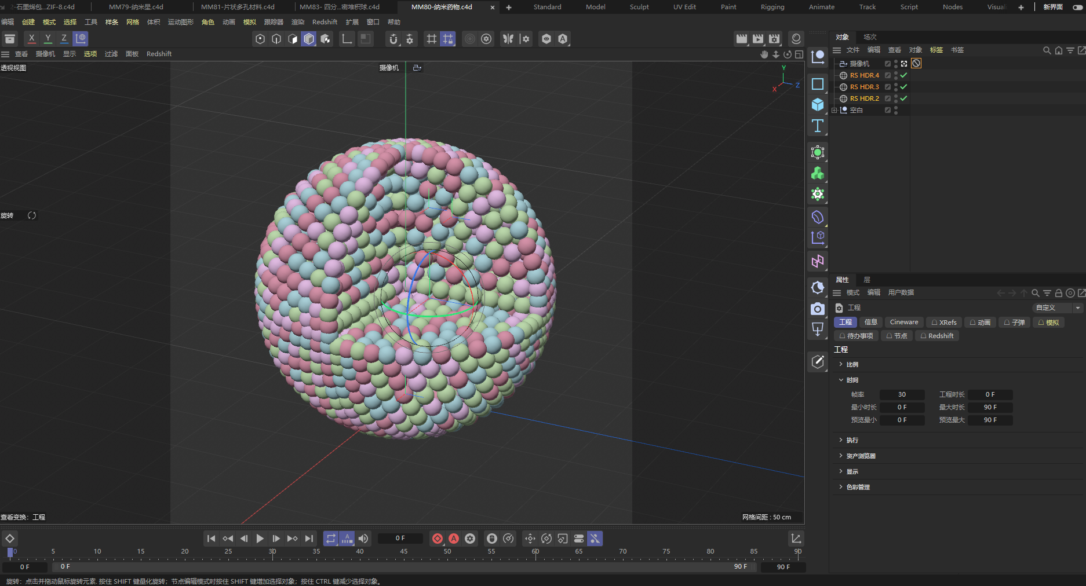Viewport: 1086px width, 586px height.
Task: Toggle the Z axis lock
Action: (x=64, y=39)
